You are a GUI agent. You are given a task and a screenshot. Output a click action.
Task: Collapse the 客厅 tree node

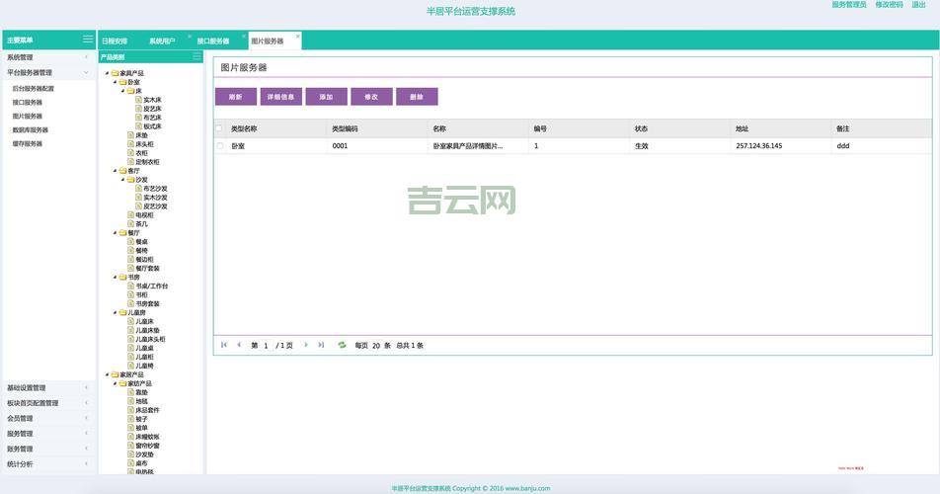pyautogui.click(x=116, y=170)
